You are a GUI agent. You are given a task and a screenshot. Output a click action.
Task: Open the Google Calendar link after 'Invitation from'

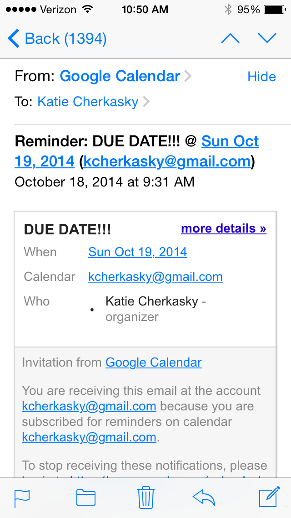154,363
